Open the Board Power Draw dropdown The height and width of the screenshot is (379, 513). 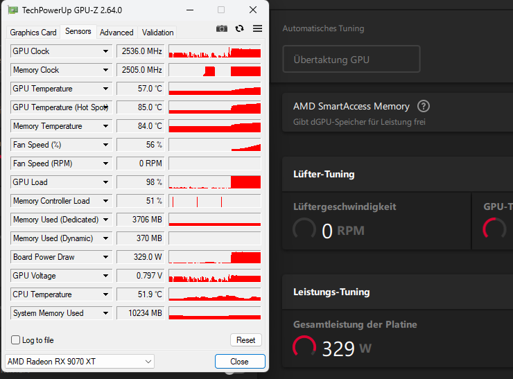pyautogui.click(x=105, y=257)
